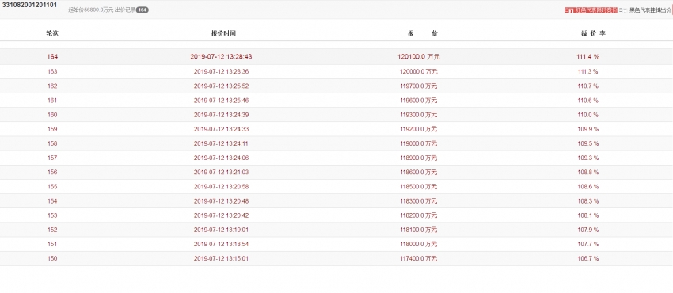Viewport: 673px width, 293px height.
Task: Click the bid 118600.0 万元
Action: [x=418, y=173]
